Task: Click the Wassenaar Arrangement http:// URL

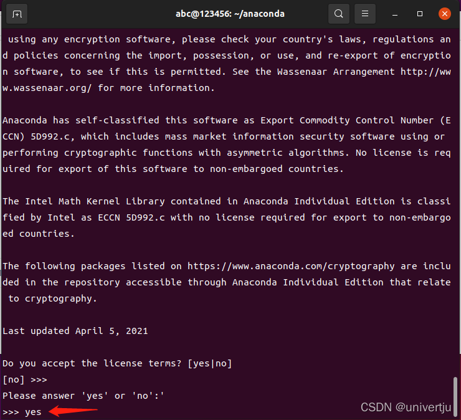Action: tap(425, 72)
